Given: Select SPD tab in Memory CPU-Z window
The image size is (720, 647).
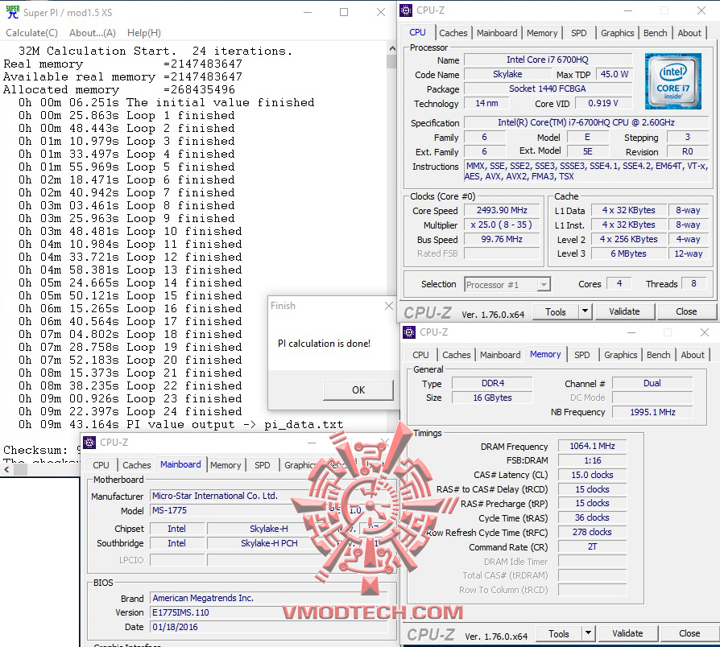Looking at the screenshot, I should click(x=581, y=355).
